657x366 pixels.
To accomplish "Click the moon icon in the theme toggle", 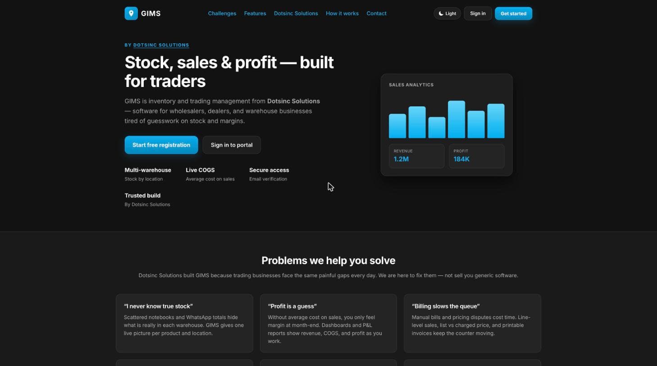I will pyautogui.click(x=441, y=14).
